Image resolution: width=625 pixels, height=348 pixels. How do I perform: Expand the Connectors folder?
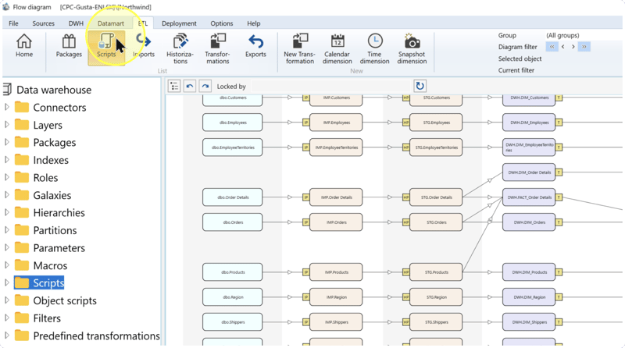point(7,107)
